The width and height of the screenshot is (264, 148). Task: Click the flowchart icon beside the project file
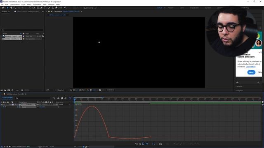(43, 36)
